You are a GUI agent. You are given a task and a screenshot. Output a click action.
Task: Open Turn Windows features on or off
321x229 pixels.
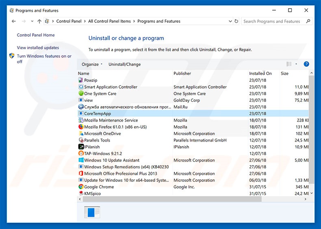coord(44,59)
